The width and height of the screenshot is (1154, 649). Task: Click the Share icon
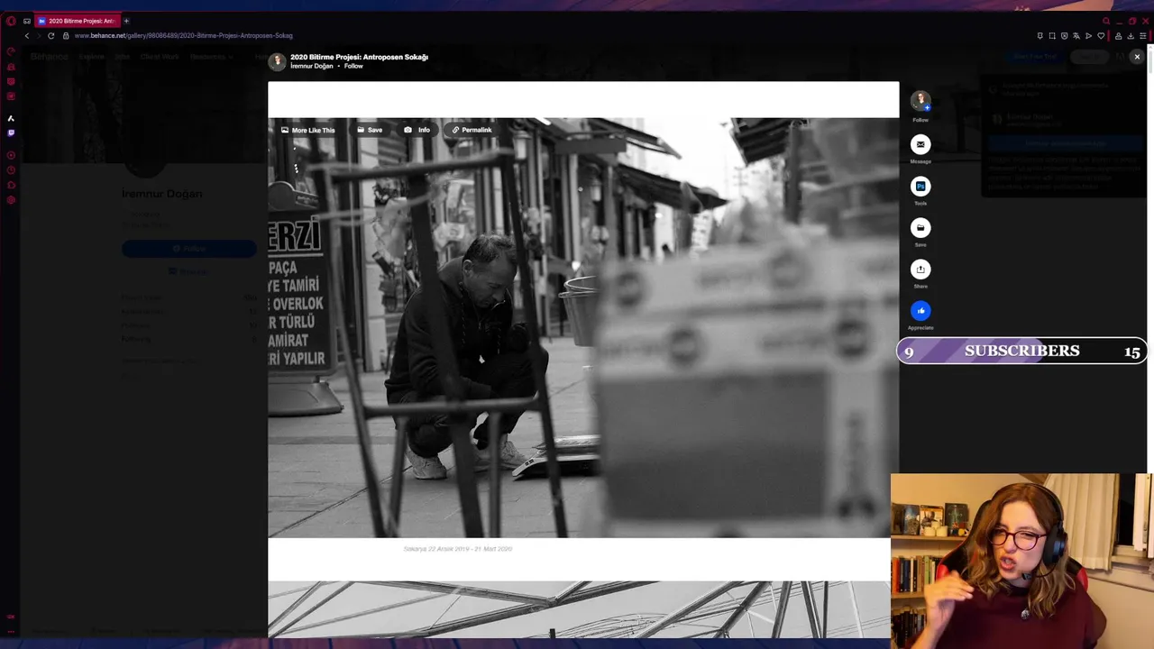click(920, 269)
